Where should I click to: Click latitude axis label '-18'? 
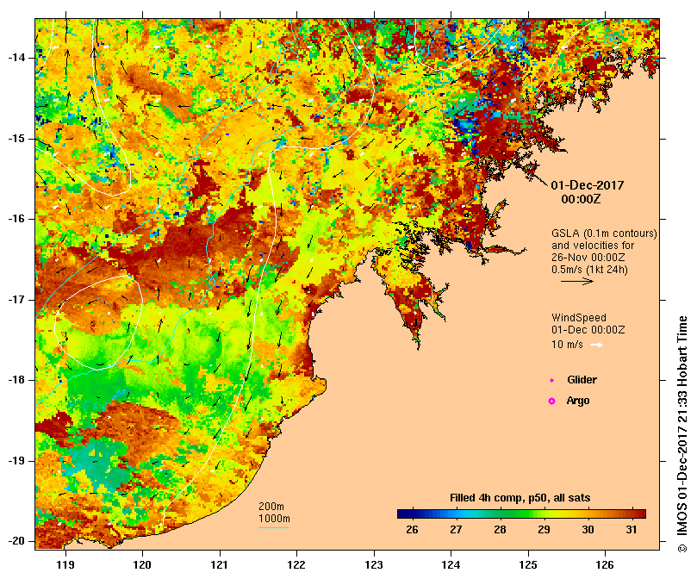[16, 380]
